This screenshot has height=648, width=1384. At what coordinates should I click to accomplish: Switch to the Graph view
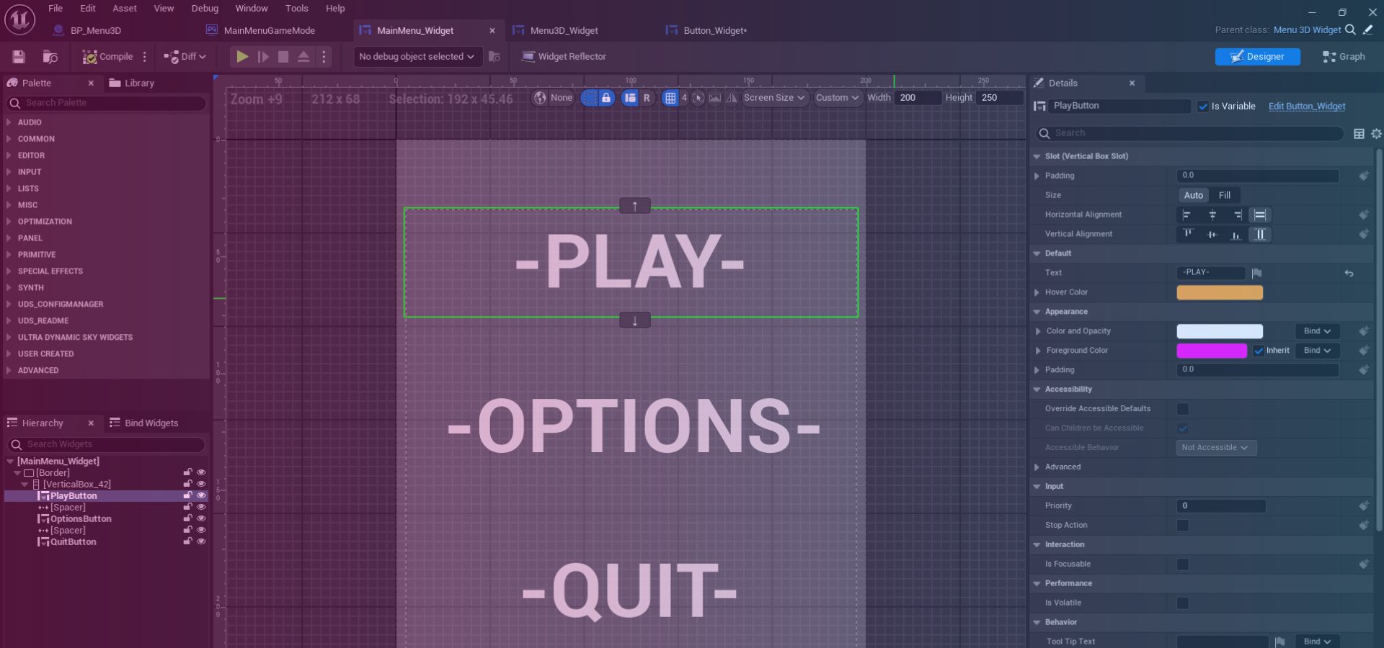(1343, 57)
